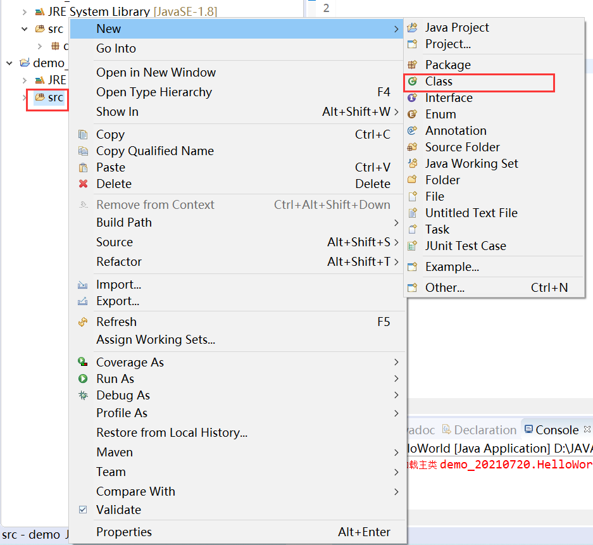
Task: Click the File icon in New submenu
Action: 412,196
